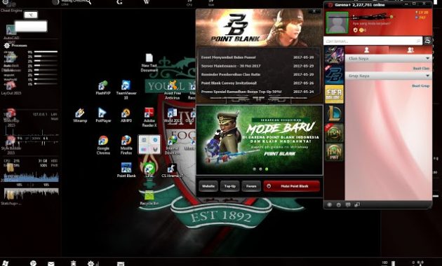442x266 pixels.
Task: Click the status message under username
Action: (x=372, y=24)
